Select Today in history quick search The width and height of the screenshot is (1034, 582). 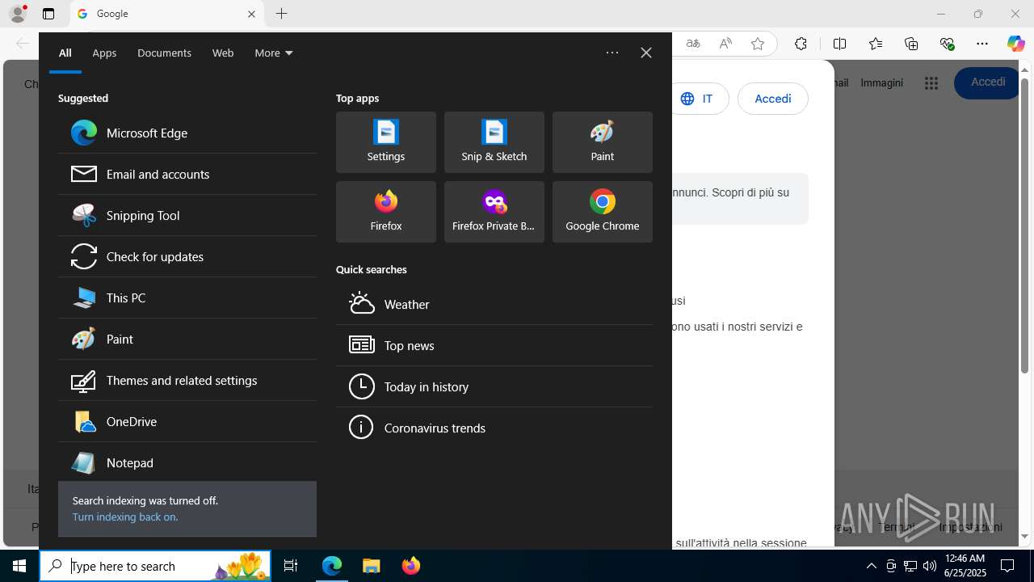pyautogui.click(x=494, y=386)
